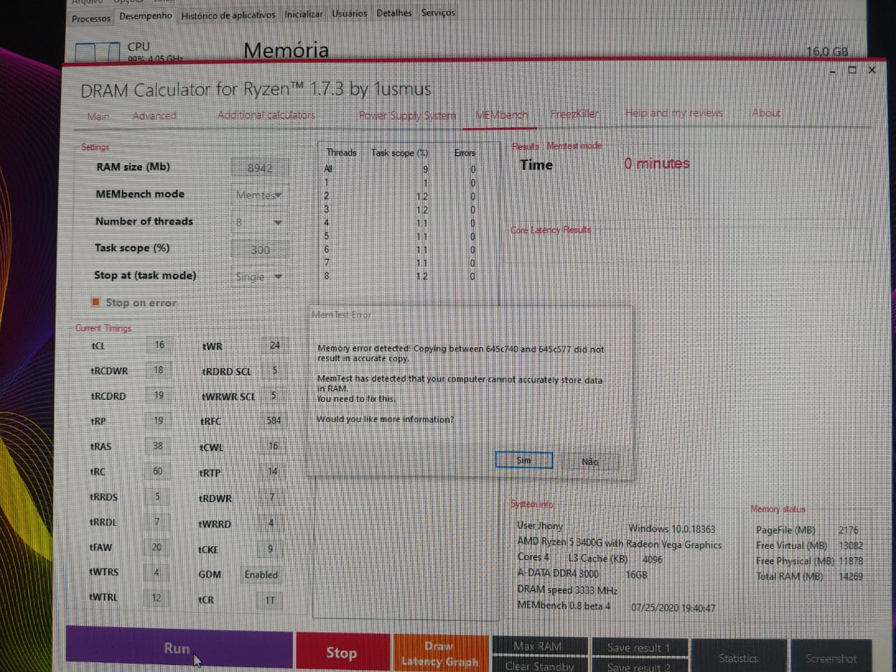The width and height of the screenshot is (896, 672).
Task: Open the About tab
Action: 766,113
